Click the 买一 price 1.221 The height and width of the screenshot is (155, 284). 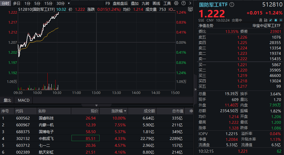(x=242, y=65)
